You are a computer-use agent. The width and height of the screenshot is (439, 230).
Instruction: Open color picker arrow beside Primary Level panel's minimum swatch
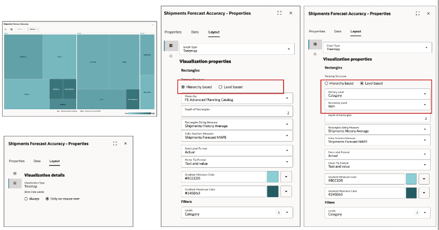click(x=424, y=179)
